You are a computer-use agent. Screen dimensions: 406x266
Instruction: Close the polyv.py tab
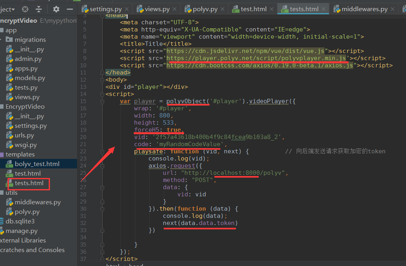pos(222,9)
